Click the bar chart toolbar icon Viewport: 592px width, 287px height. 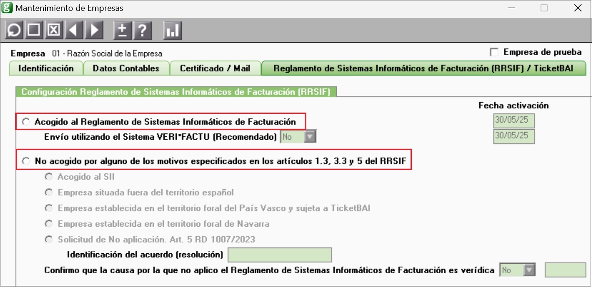(x=172, y=30)
